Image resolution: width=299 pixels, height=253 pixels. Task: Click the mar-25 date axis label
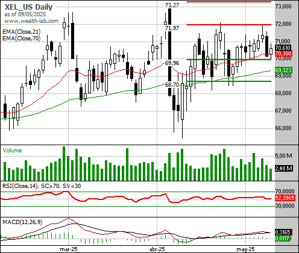point(69,249)
